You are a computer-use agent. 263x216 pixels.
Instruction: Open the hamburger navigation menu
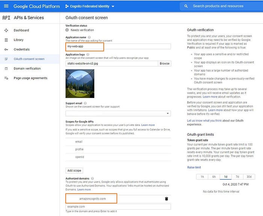[6, 6]
